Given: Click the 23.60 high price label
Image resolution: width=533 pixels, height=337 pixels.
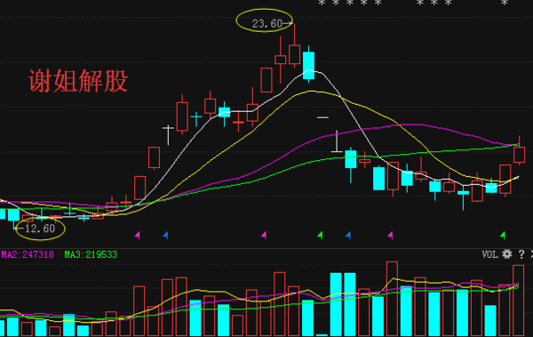Looking at the screenshot, I should (x=267, y=23).
